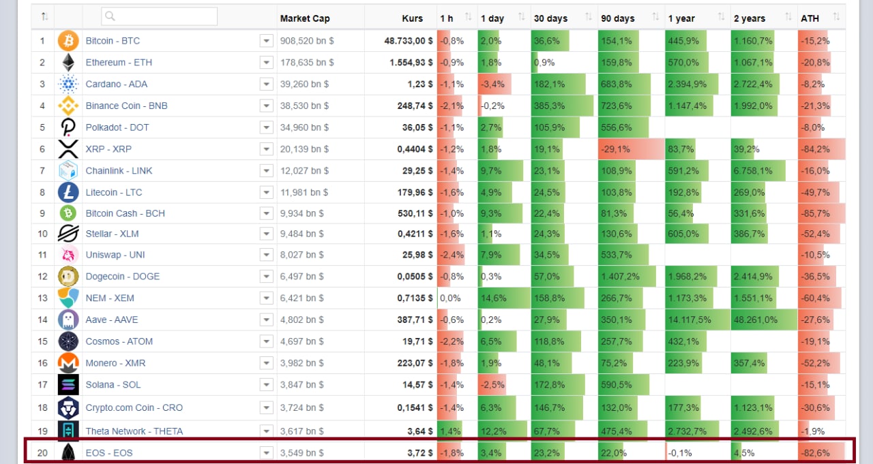Click Chainlink 2 years value 6.758,1%
873x464 pixels.
pos(753,171)
